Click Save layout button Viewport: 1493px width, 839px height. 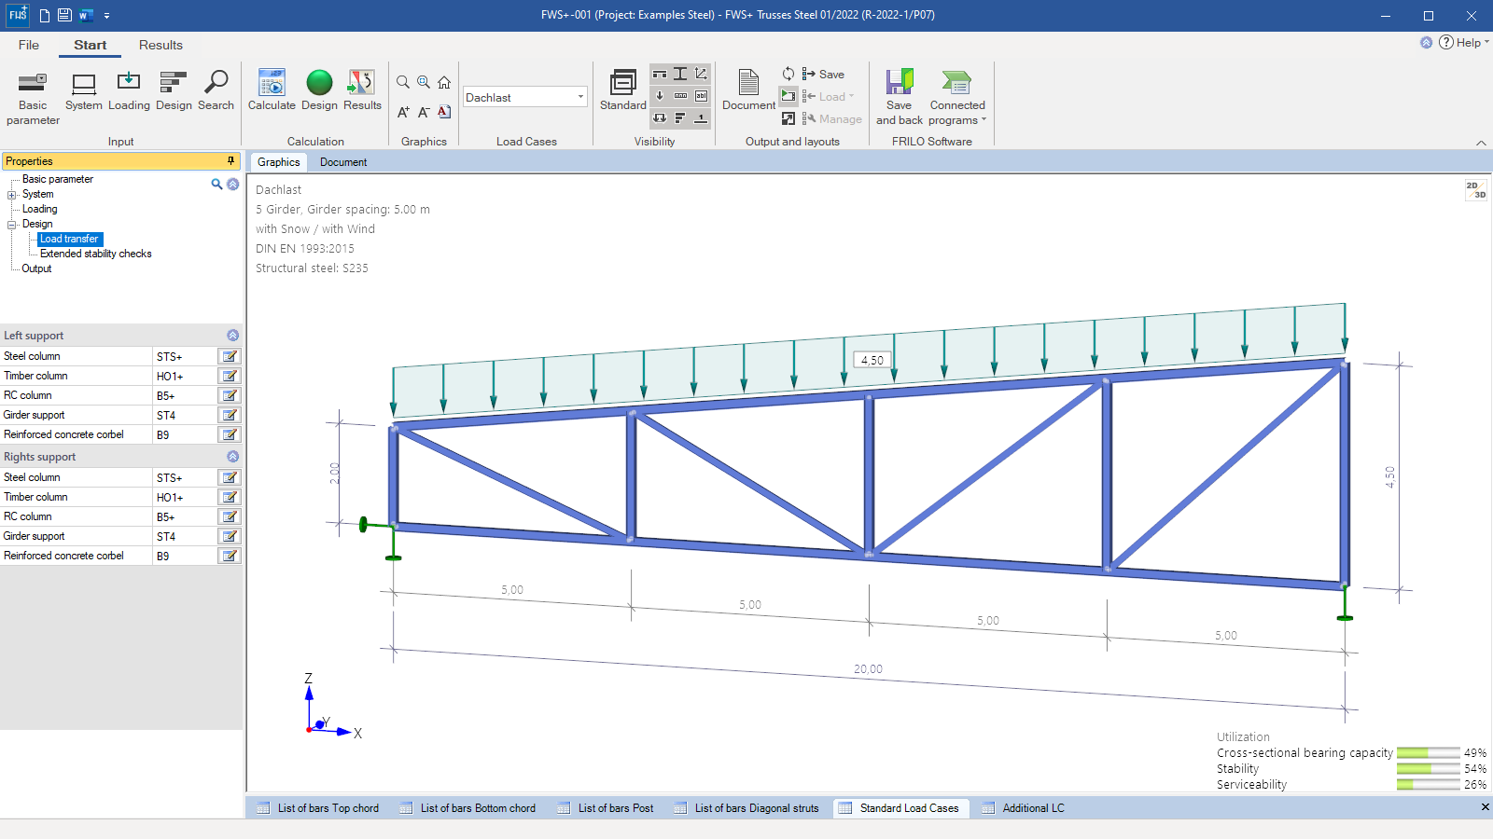823,74
